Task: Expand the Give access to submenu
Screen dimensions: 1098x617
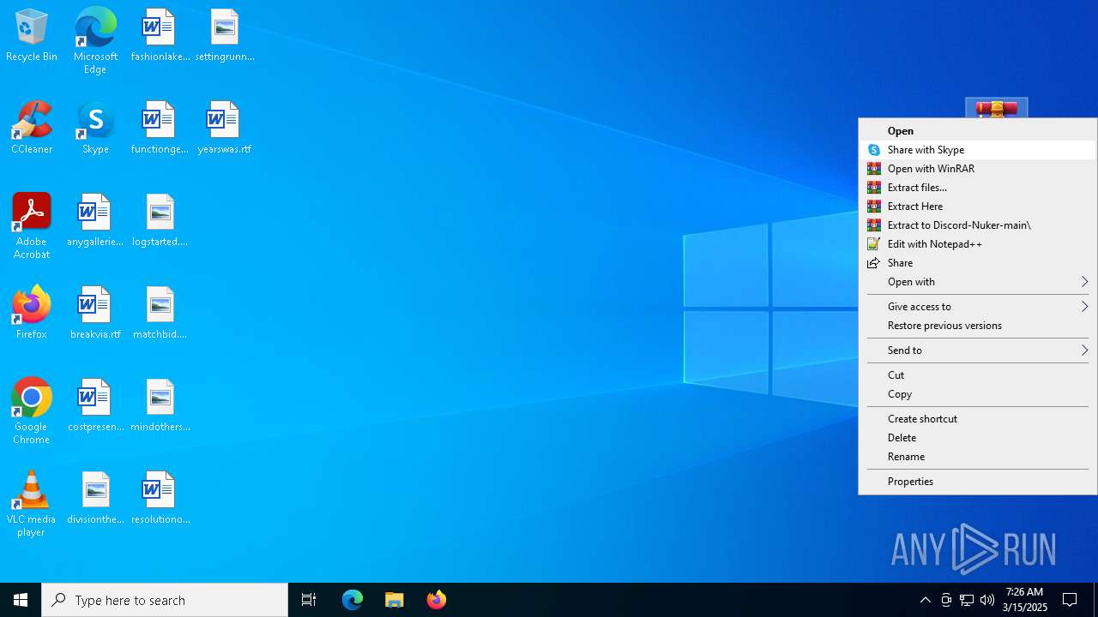Action: [978, 307]
